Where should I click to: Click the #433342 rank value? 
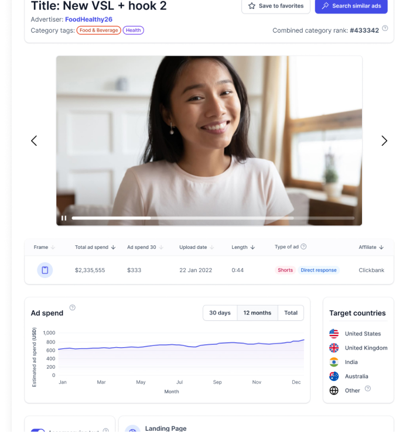pyautogui.click(x=364, y=30)
